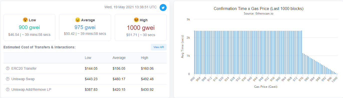
Task: Click the View API button
Action: 159,47
